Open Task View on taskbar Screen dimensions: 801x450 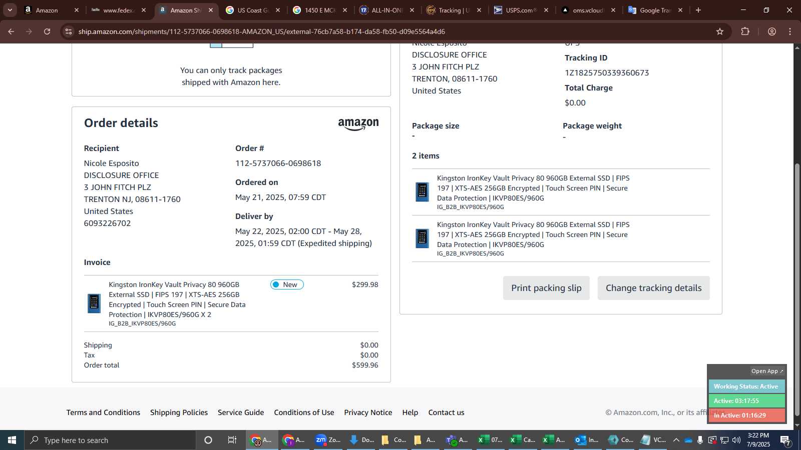pyautogui.click(x=232, y=440)
